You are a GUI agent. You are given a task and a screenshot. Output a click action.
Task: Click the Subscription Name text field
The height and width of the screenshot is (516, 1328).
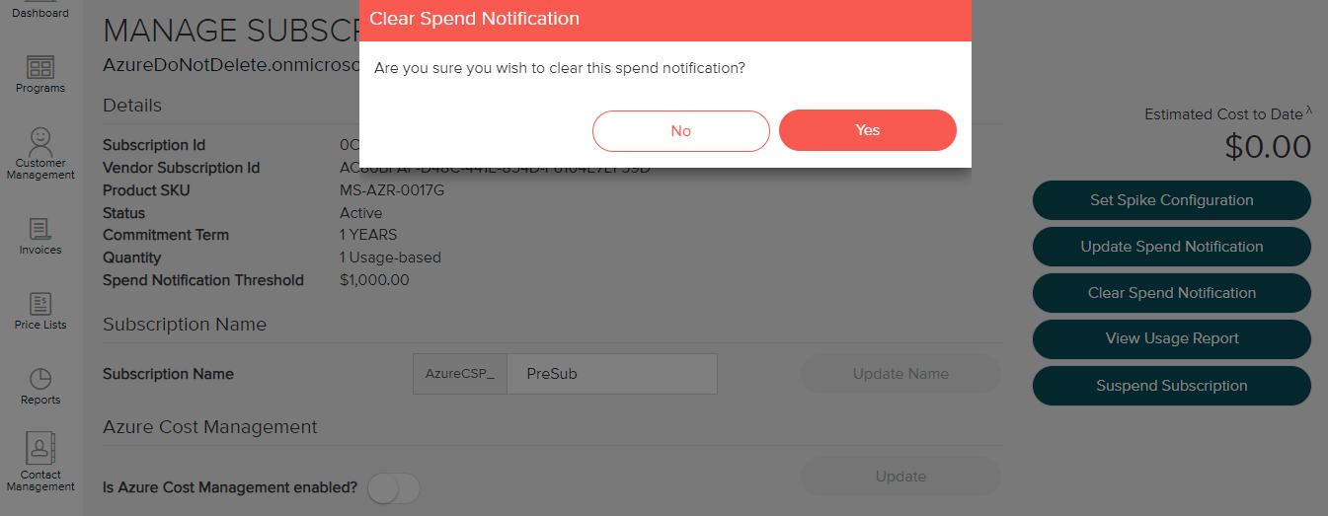(611, 374)
